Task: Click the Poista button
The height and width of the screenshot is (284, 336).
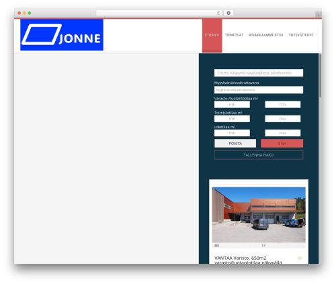Action: tap(235, 144)
